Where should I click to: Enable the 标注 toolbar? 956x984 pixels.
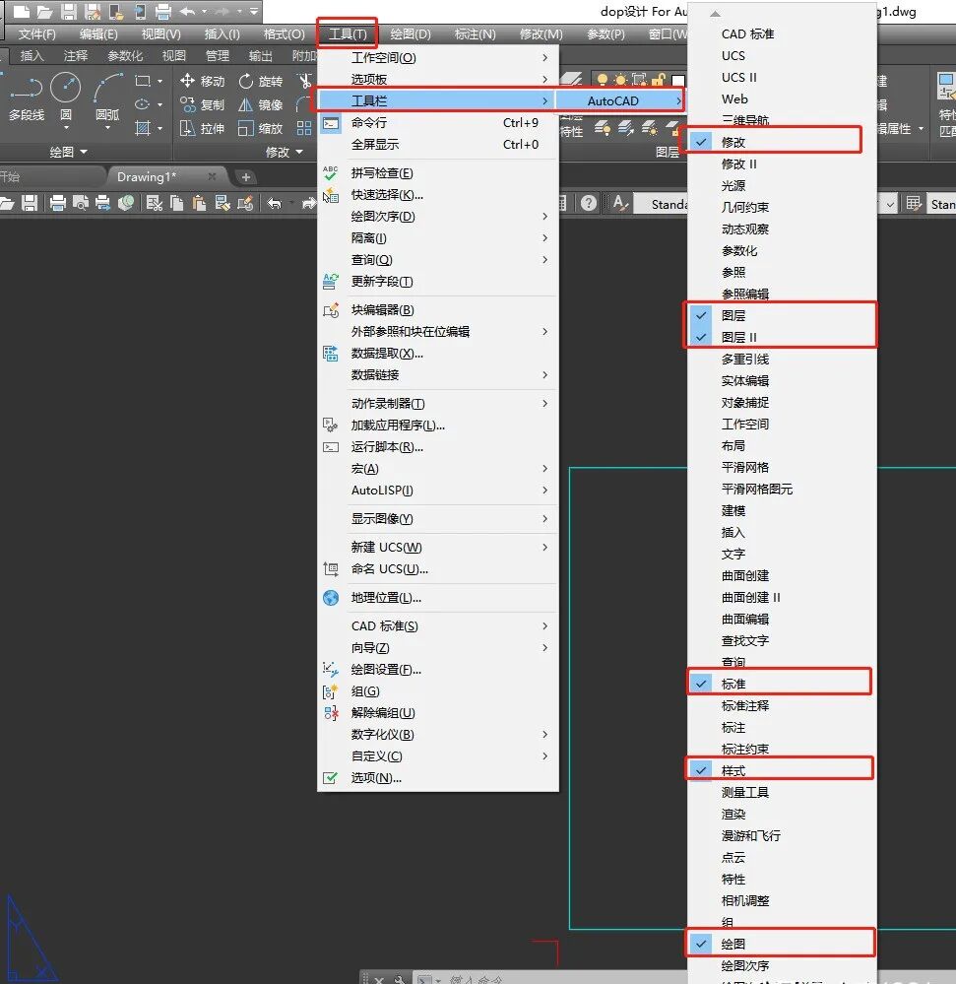[782, 727]
